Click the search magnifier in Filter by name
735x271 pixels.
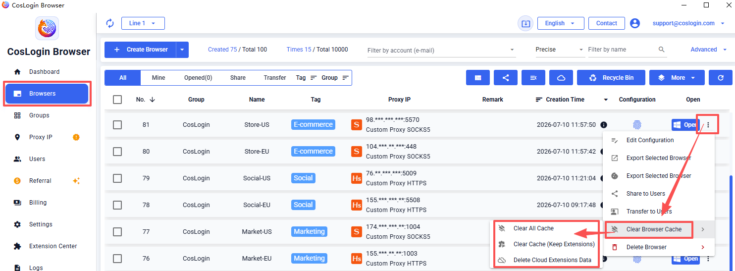[x=662, y=50]
